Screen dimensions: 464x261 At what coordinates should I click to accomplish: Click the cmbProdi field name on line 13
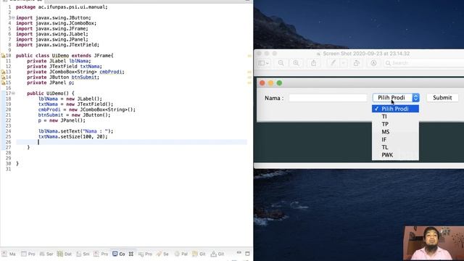point(111,72)
